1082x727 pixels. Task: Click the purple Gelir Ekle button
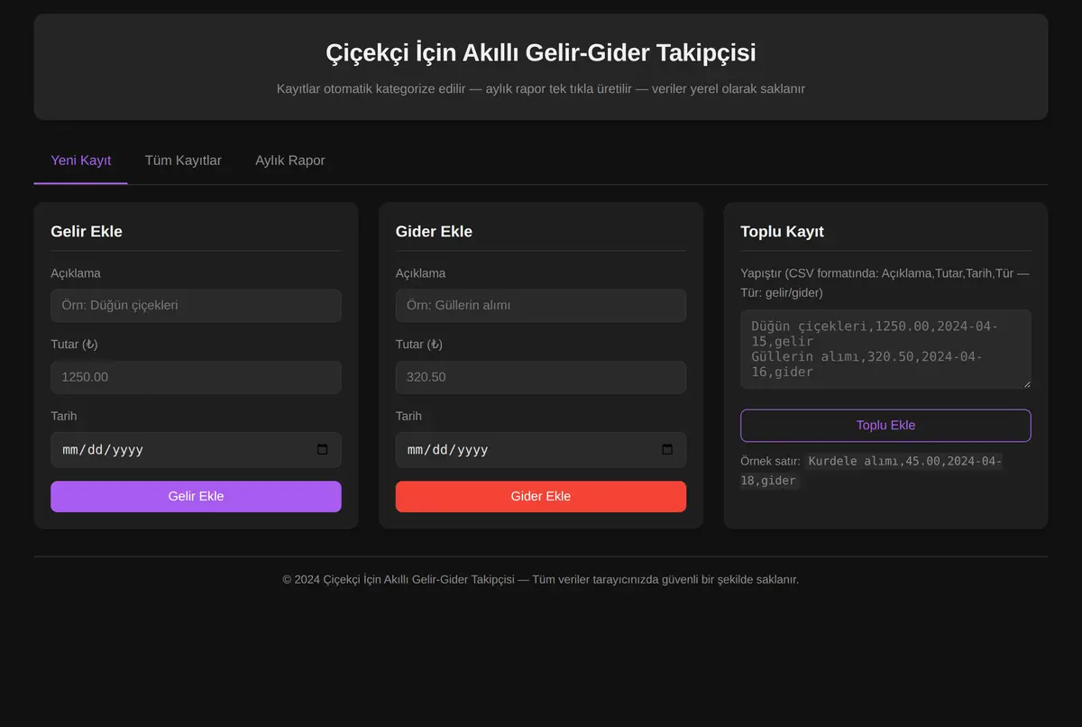click(x=196, y=496)
